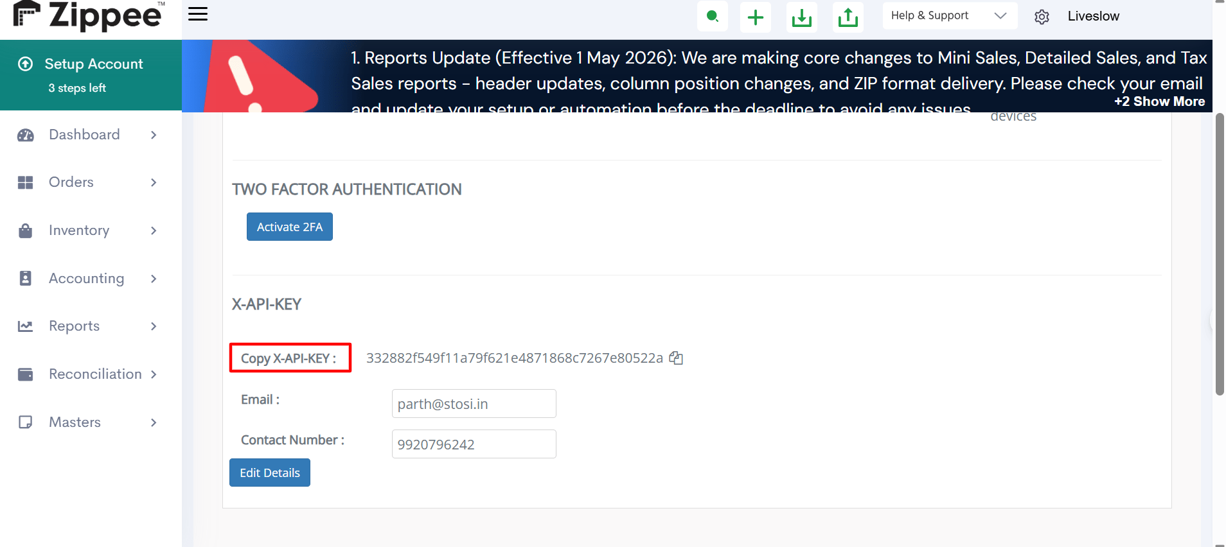Click the X-API-KEY section heading
The width and height of the screenshot is (1226, 547).
267,304
